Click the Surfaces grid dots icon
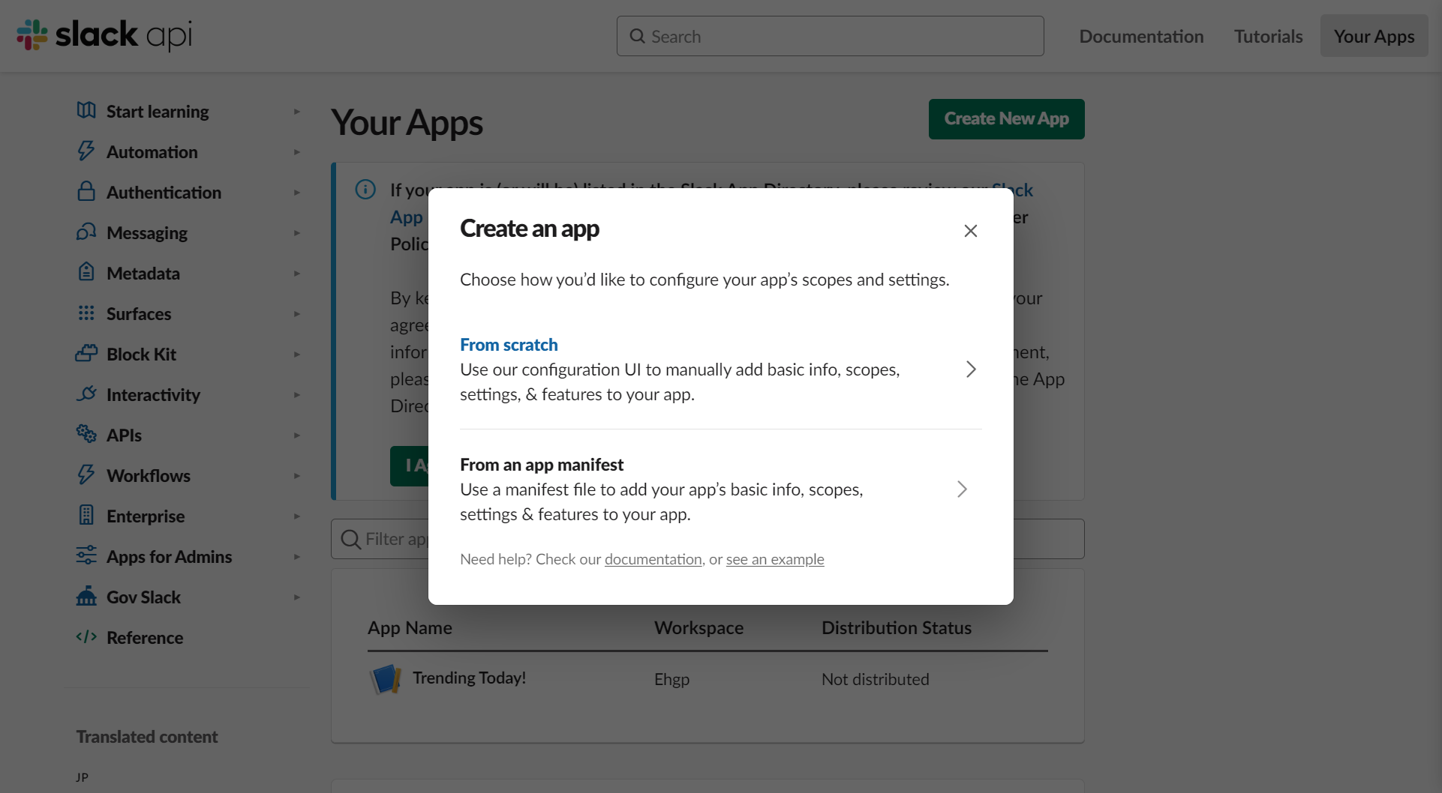Viewport: 1442px width, 793px height. click(86, 313)
